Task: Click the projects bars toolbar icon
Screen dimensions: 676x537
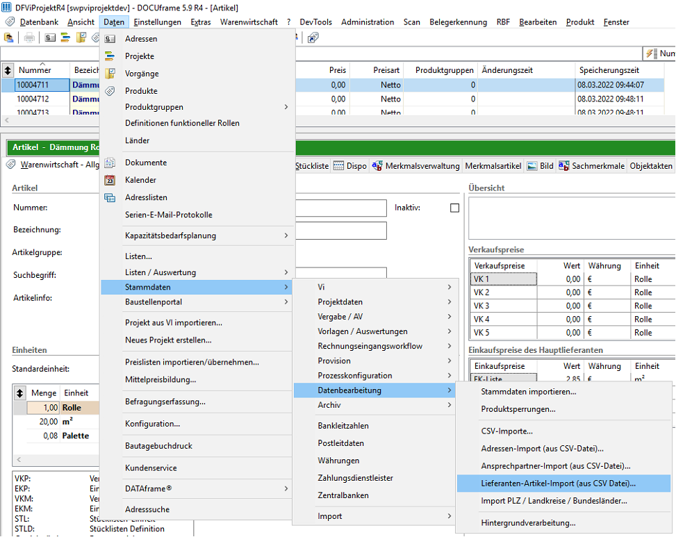Action: coord(65,38)
